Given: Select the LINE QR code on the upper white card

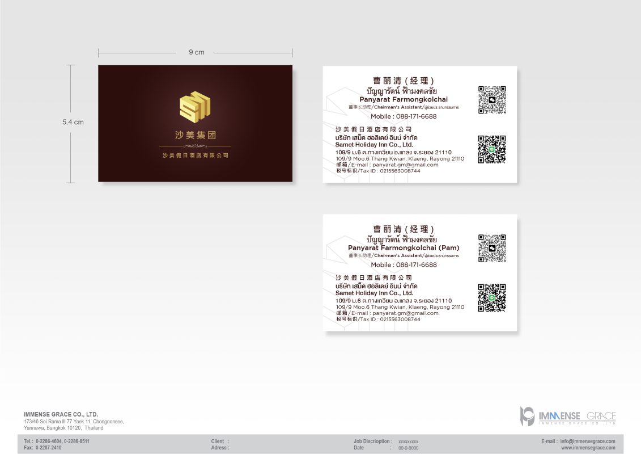Looking at the screenshot, I should 492,149.
